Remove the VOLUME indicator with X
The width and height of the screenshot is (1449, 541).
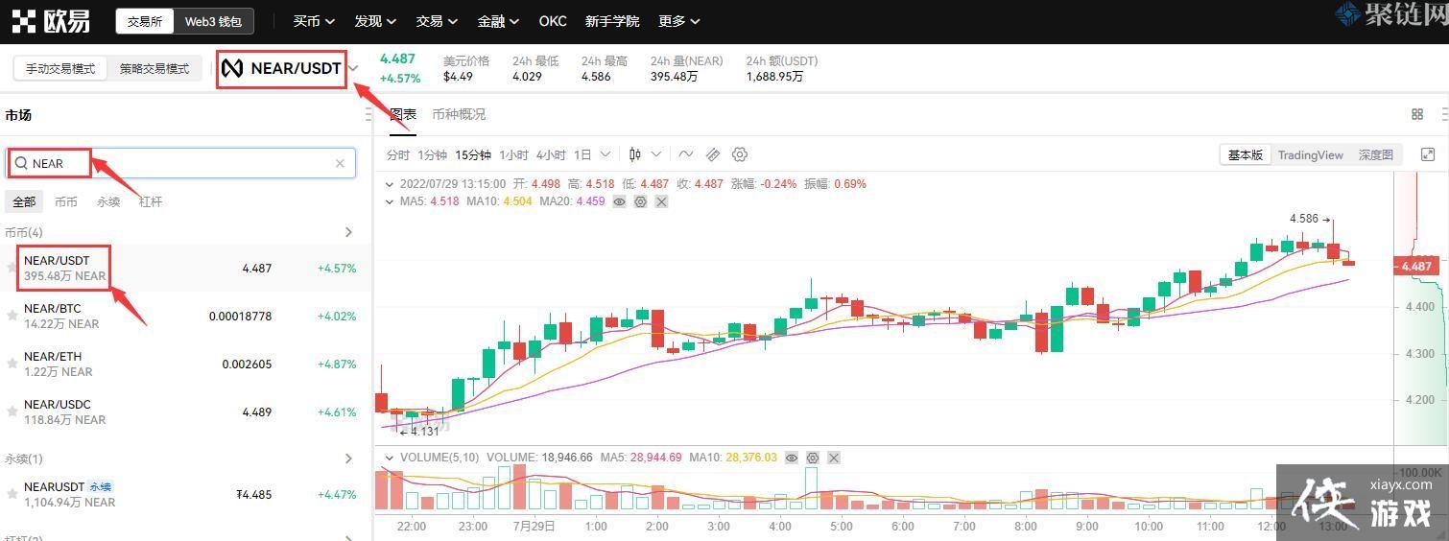[x=834, y=458]
